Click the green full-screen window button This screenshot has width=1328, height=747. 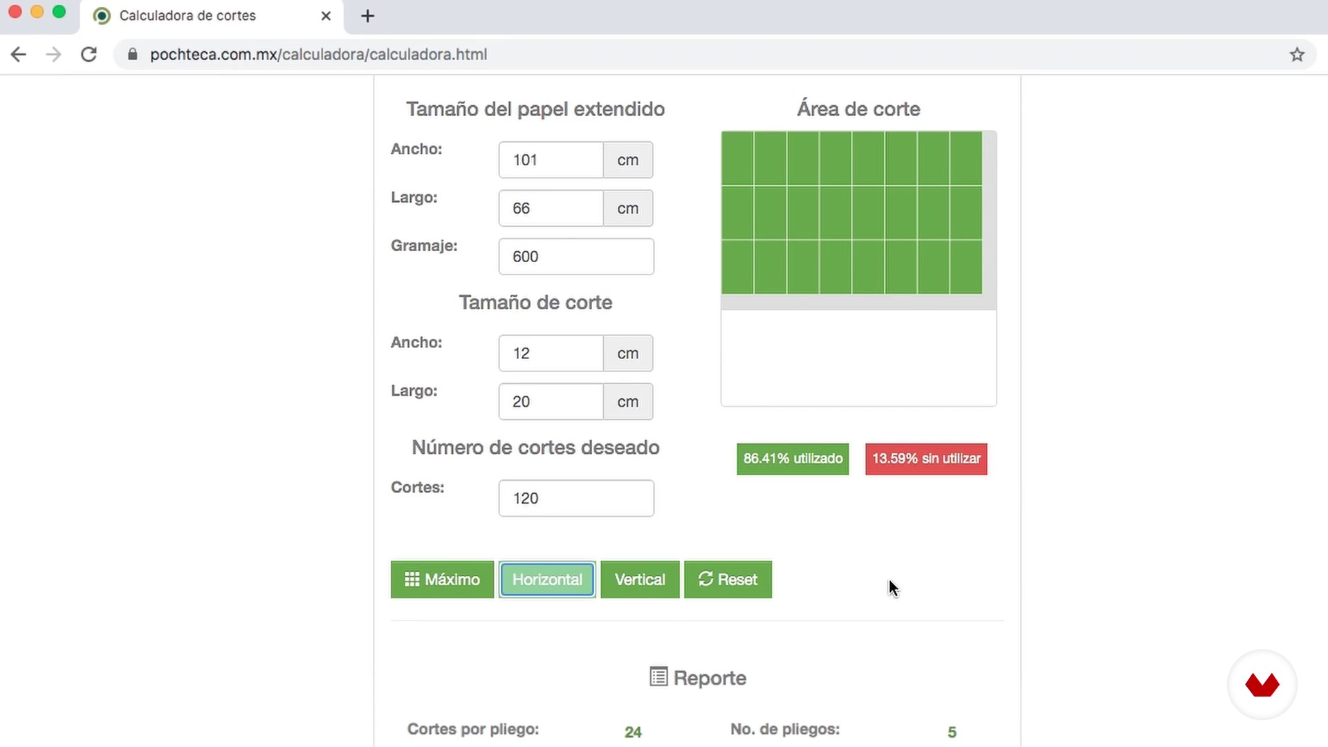[x=59, y=12]
